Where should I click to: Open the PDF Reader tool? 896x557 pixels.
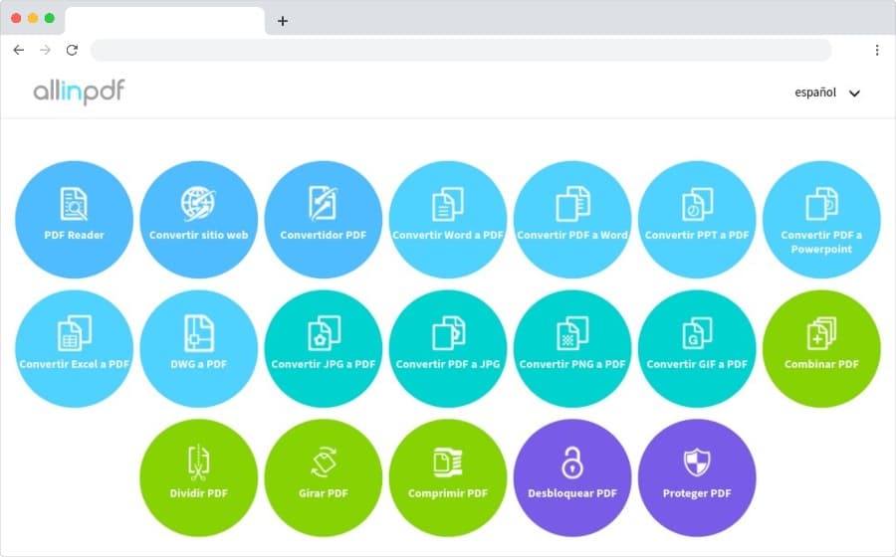(x=74, y=220)
